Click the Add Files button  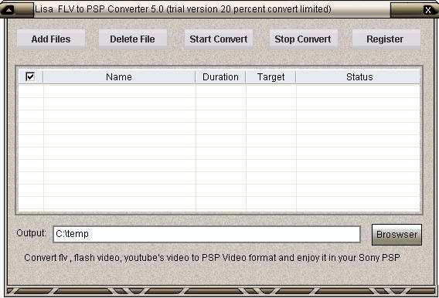pyautogui.click(x=51, y=39)
